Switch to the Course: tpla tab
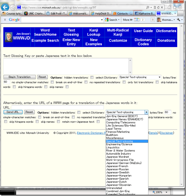This screenshot has height=196, width=186. tap(12, 13)
